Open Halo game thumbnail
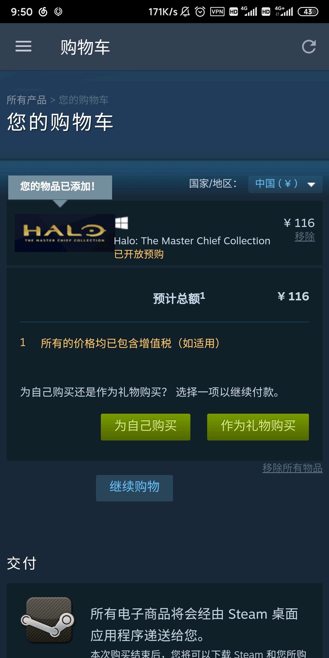 tap(64, 233)
